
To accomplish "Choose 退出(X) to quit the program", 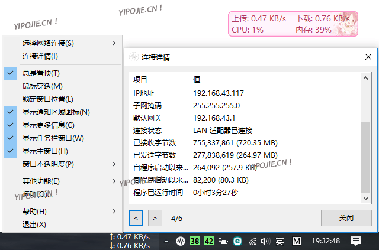I will pos(62,225).
